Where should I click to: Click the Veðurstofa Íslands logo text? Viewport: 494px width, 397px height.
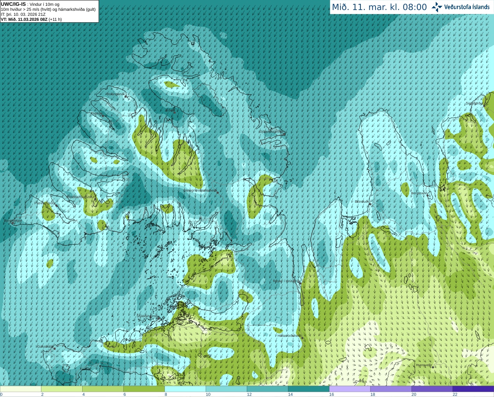click(x=467, y=7)
